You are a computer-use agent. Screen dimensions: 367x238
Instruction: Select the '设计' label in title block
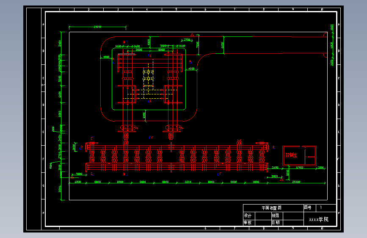point(248,216)
